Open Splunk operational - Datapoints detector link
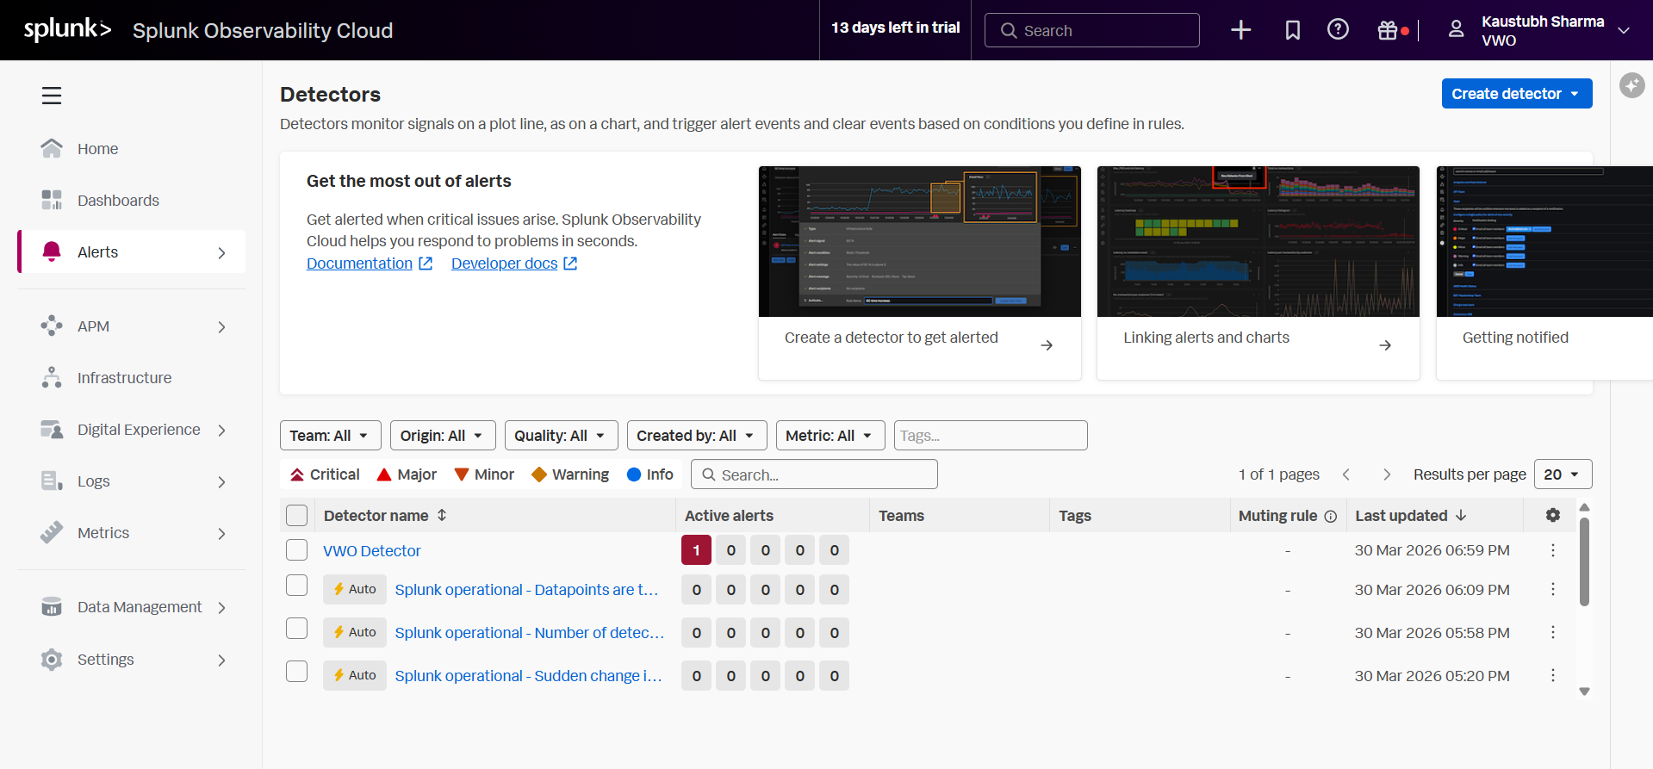 (x=526, y=590)
